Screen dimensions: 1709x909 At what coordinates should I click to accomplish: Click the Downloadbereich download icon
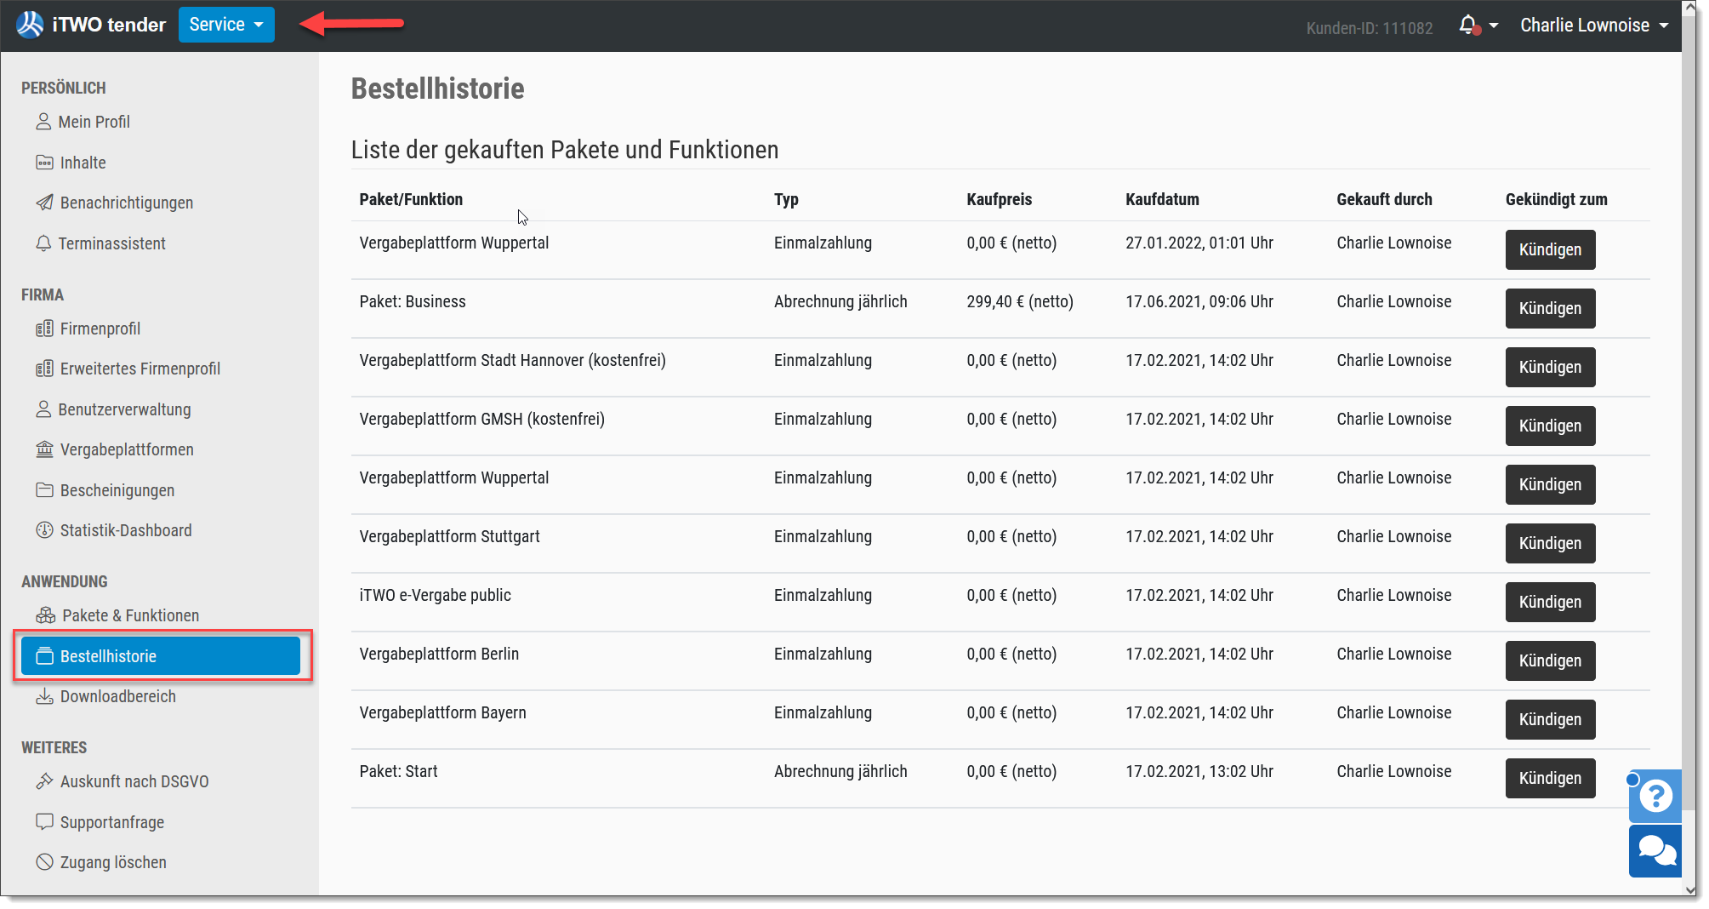(x=44, y=696)
